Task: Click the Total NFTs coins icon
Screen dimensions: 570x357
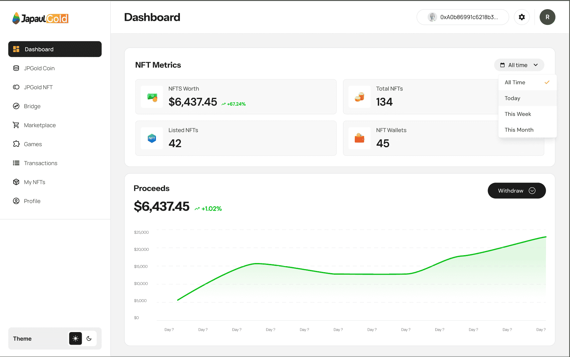Action: pos(359,97)
